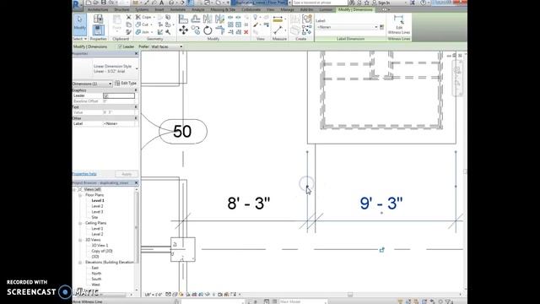The height and width of the screenshot is (304, 540).
Task: Close the Project Browser panel
Action: 136,182
